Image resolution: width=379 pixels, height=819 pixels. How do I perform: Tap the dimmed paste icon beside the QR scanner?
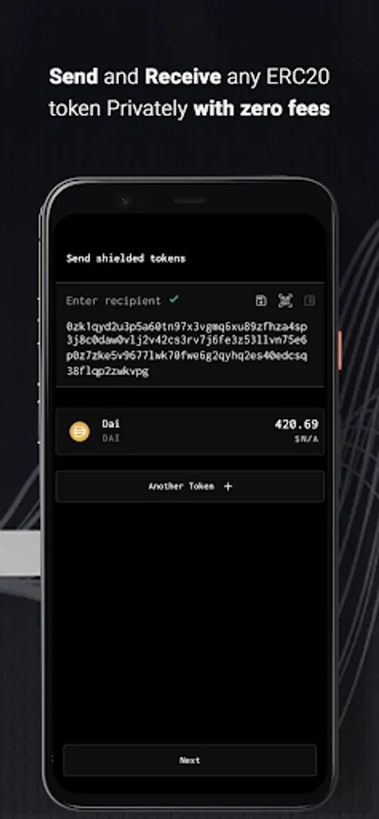pyautogui.click(x=310, y=300)
